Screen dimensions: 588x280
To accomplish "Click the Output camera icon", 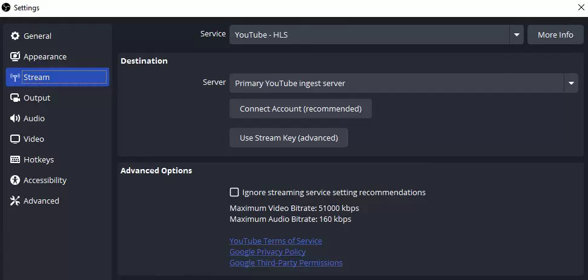I will [15, 98].
